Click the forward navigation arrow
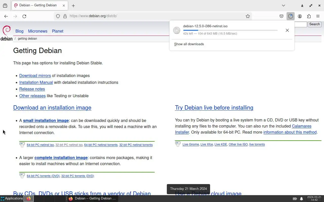Image resolution: width=324 pixels, height=202 pixels. pos(15,16)
